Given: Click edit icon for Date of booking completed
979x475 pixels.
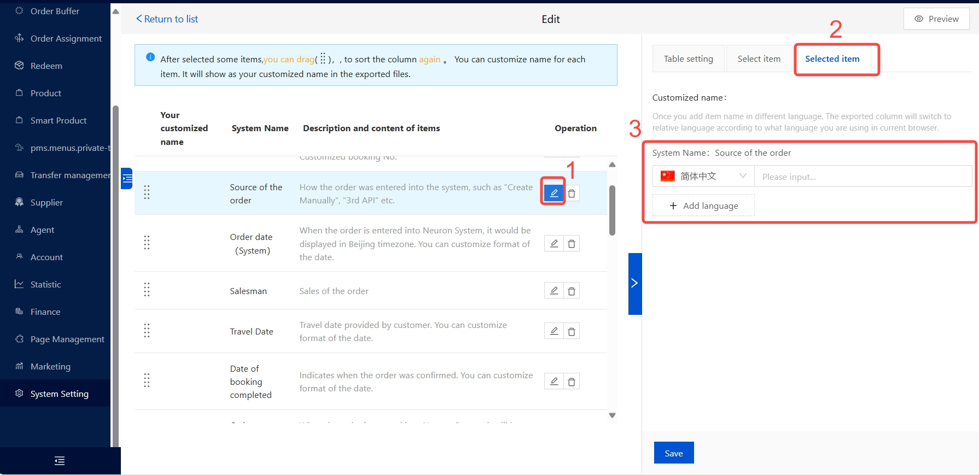Looking at the screenshot, I should coord(553,382).
